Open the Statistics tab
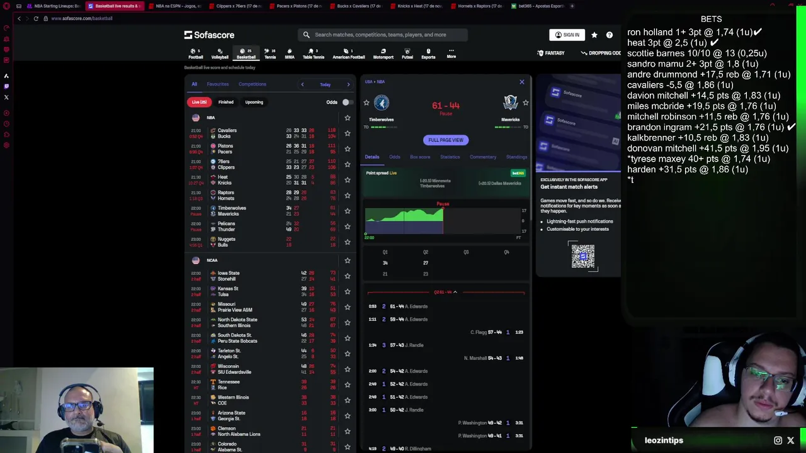 tap(450, 157)
